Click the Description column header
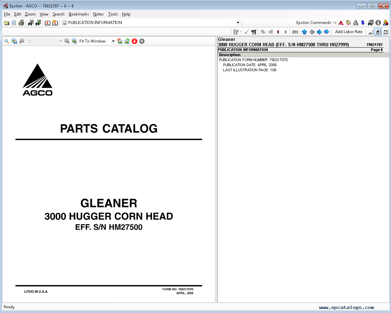 click(303, 55)
